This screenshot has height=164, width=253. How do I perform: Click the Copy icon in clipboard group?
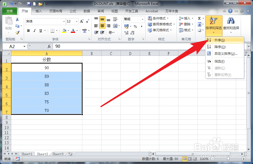pos(17,26)
